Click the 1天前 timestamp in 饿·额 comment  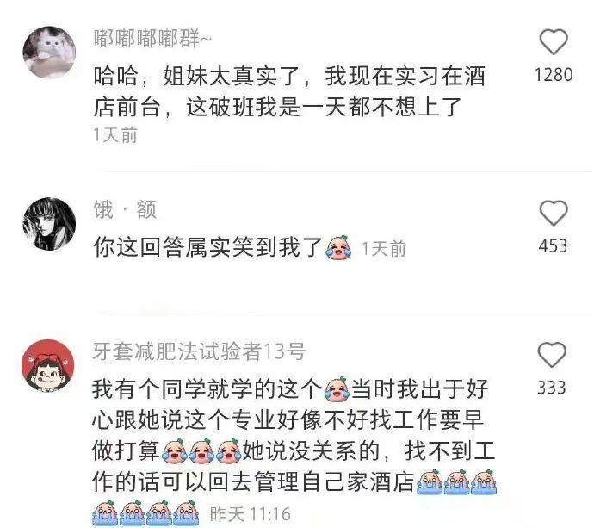[384, 249]
